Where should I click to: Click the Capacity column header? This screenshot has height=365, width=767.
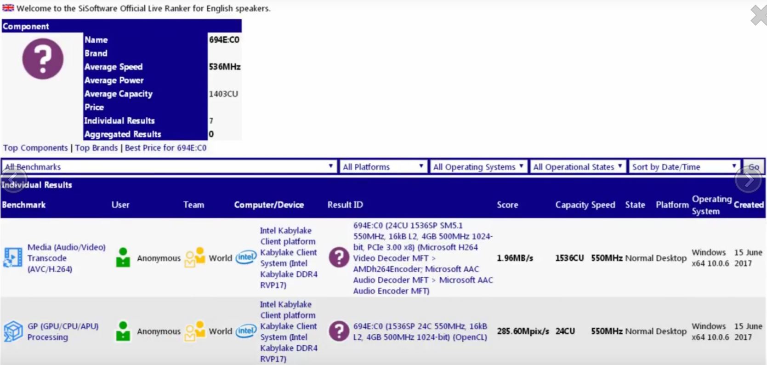[572, 205]
